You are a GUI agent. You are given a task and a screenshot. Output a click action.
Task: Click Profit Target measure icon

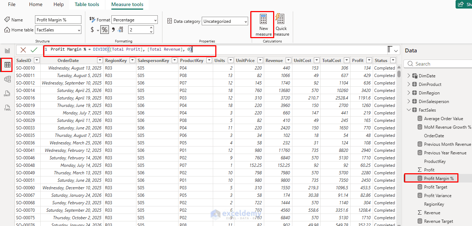420,187
